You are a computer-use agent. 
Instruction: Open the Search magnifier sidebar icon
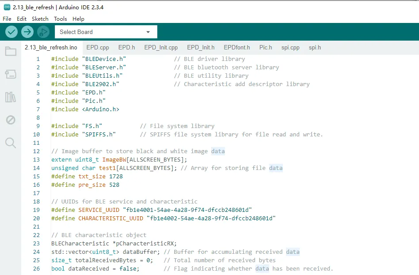point(11,143)
